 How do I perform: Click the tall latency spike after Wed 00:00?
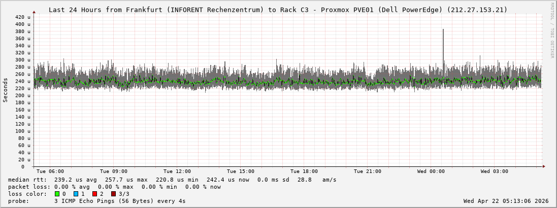tap(443, 46)
